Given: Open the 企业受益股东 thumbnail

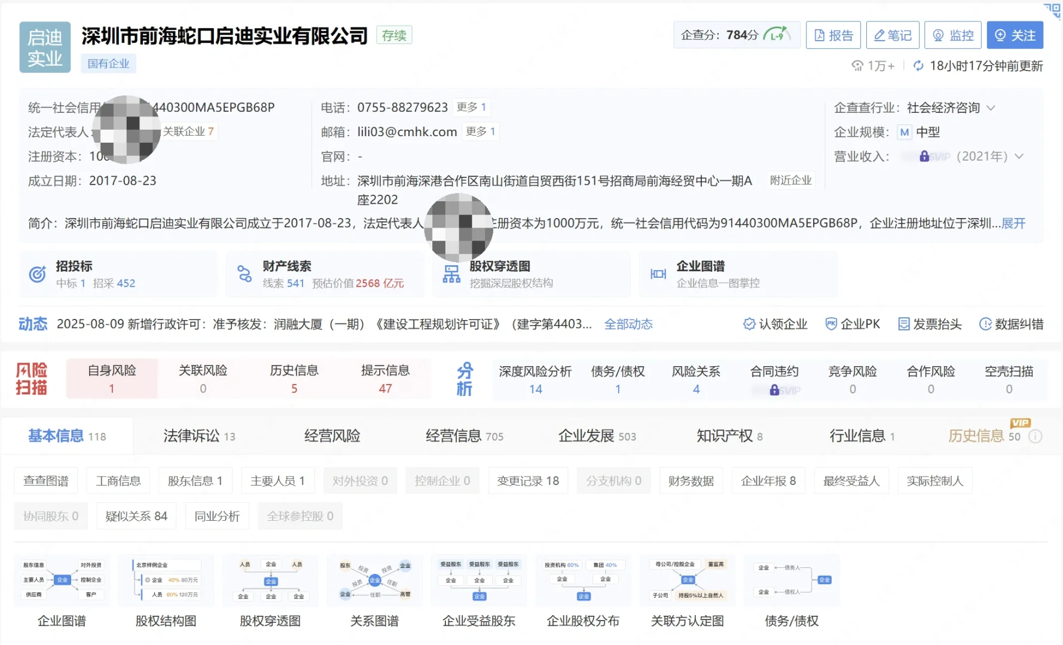Looking at the screenshot, I should [479, 580].
